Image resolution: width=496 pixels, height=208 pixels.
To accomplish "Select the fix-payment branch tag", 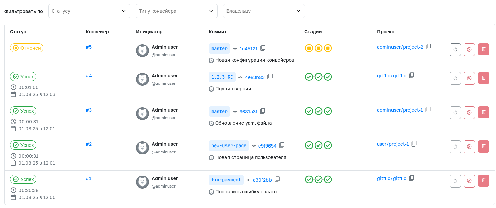I will click(226, 180).
